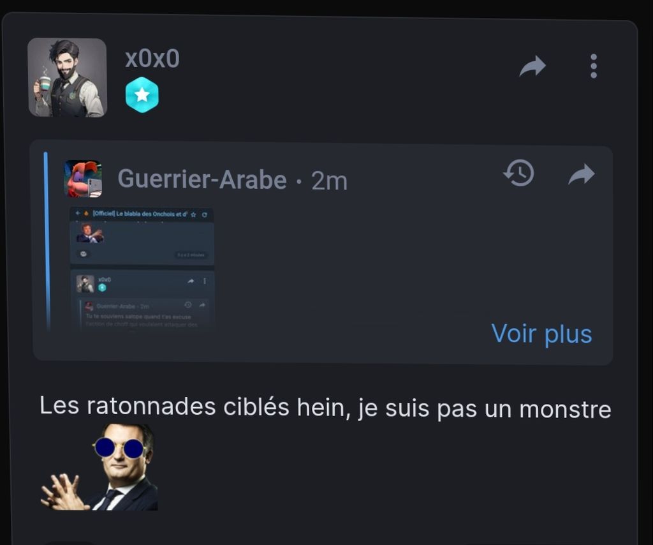Viewport: 653px width, 545px height.
Task: Select the message text below the quote
Action: pos(325,407)
